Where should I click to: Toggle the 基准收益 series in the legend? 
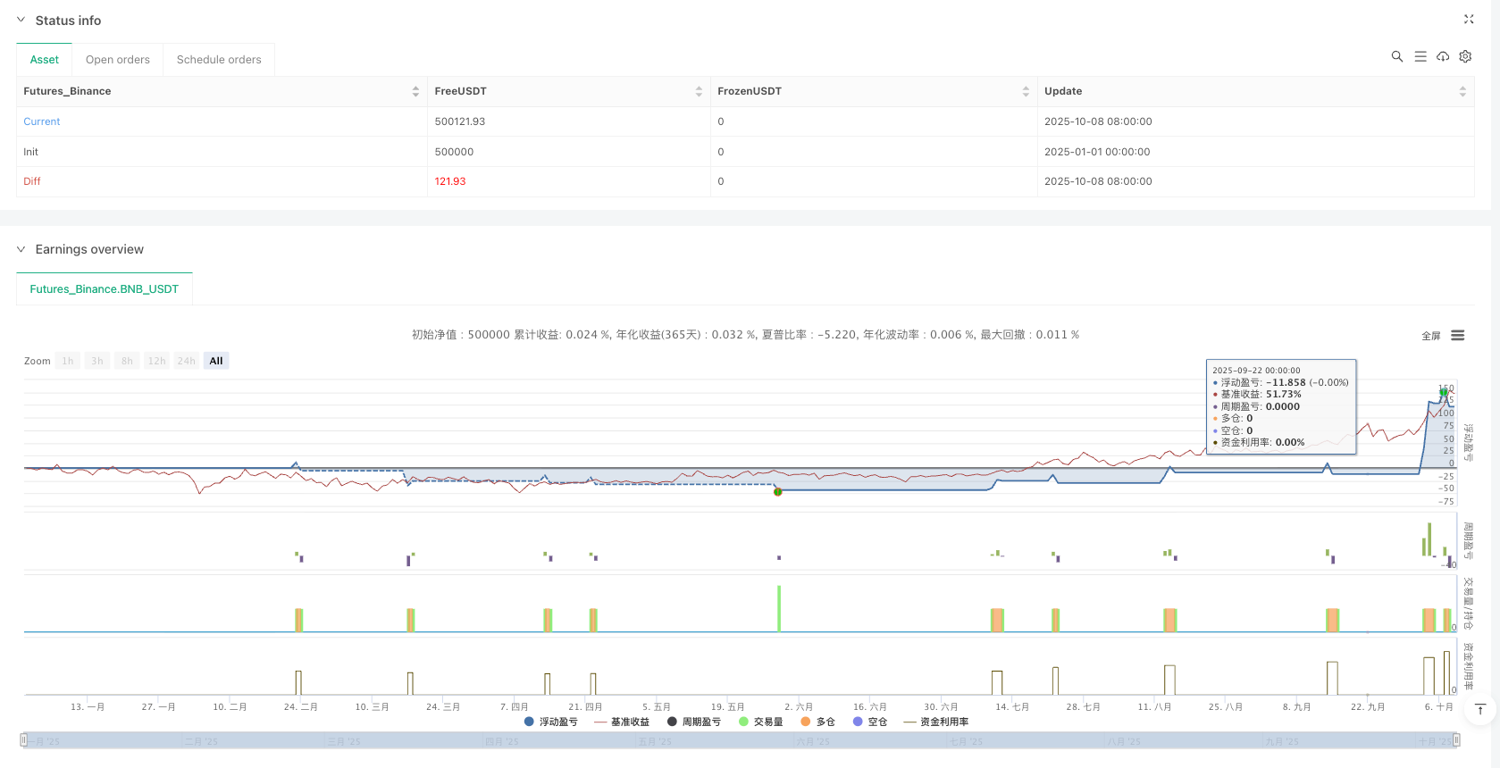click(x=622, y=722)
